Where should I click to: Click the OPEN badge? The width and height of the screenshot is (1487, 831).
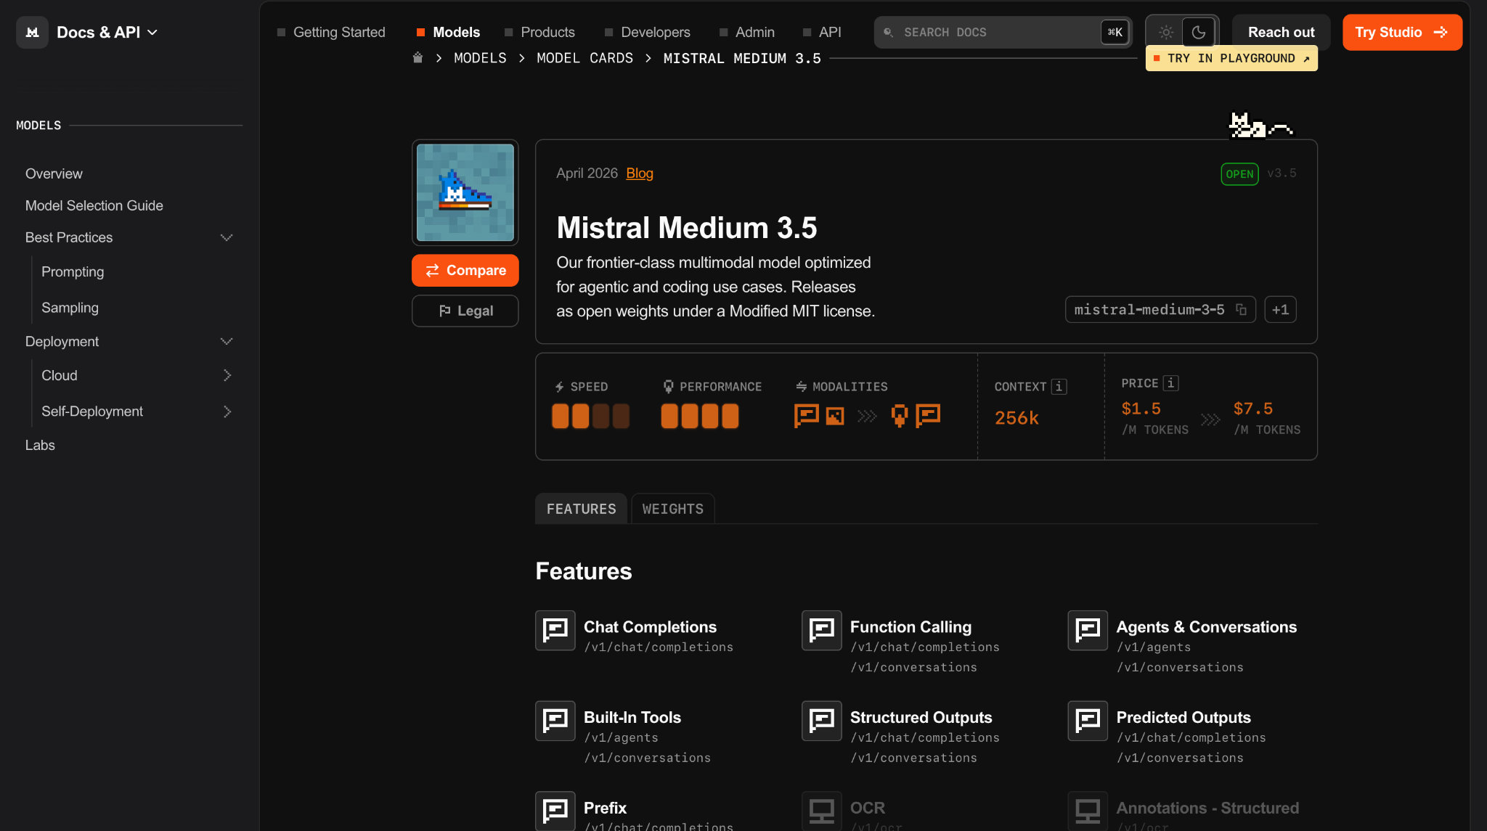1239,174
